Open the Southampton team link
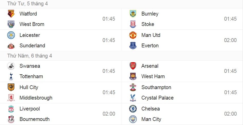243x125 pixels. tap(156, 87)
